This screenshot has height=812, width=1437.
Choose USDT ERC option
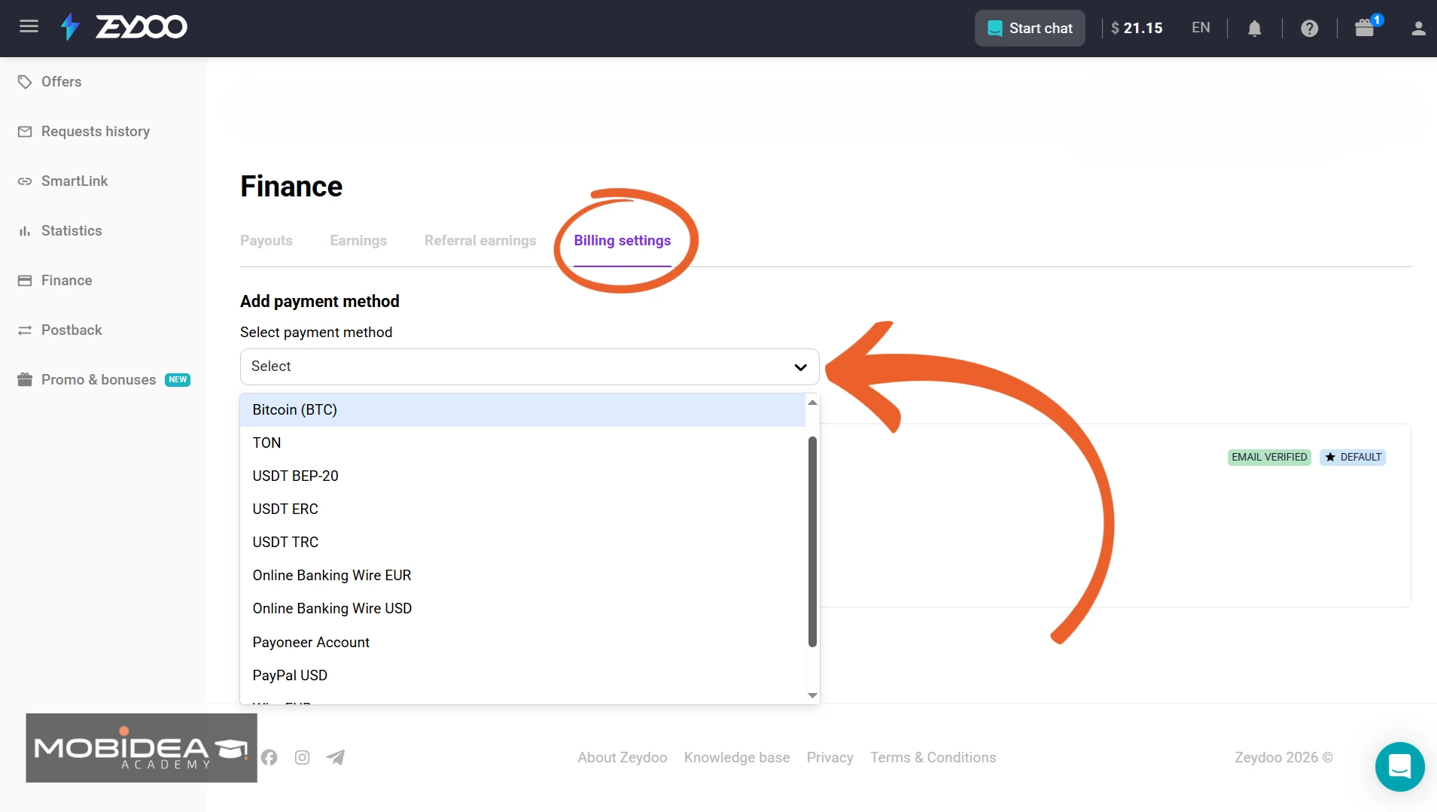[x=522, y=509]
